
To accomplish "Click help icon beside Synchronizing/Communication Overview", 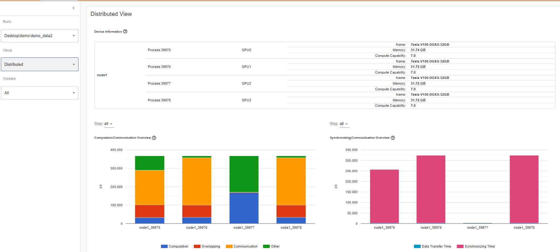I will [x=393, y=138].
